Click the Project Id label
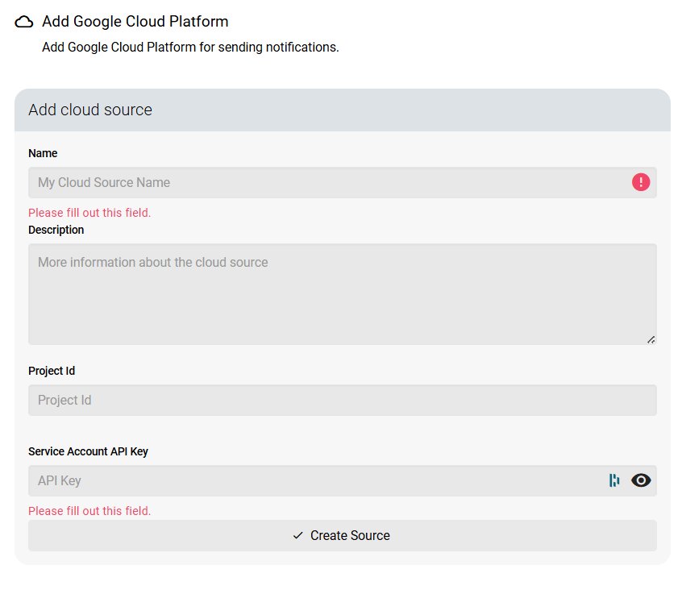Screen dimensions: 682x594 tap(52, 371)
